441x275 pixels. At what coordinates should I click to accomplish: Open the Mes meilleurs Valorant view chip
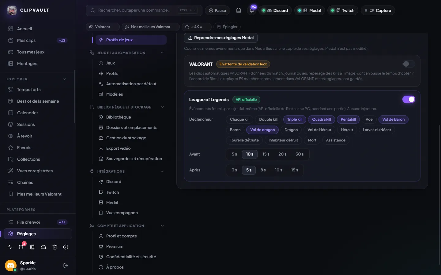(x=150, y=27)
